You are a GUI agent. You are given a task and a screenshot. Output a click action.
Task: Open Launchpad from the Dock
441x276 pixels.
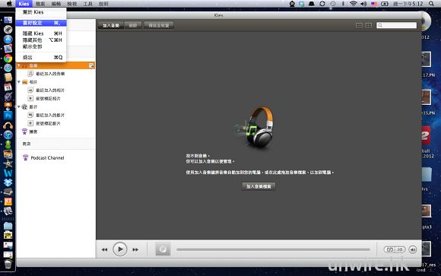(8, 29)
